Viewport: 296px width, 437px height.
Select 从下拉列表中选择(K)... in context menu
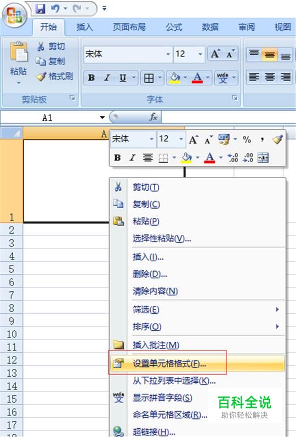pyautogui.click(x=197, y=381)
